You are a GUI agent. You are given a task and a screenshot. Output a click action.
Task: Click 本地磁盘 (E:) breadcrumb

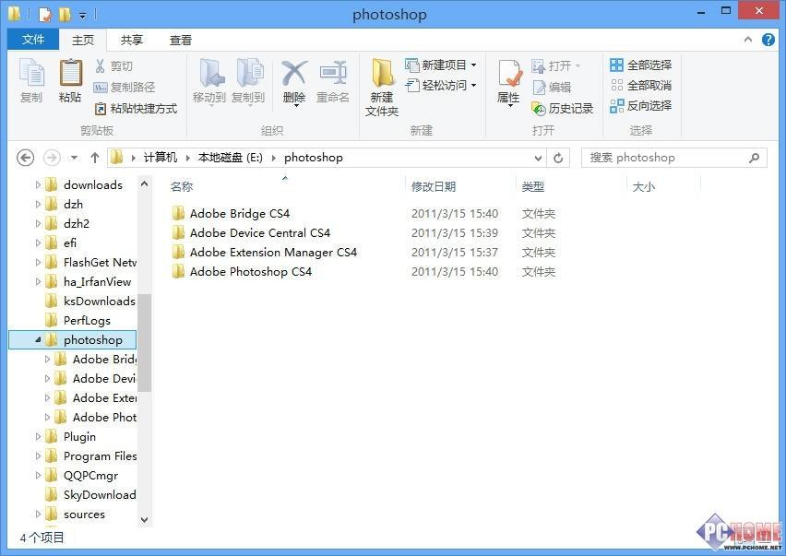coord(230,158)
